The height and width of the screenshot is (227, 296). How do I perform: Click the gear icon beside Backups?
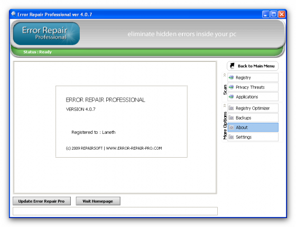[x=232, y=118]
